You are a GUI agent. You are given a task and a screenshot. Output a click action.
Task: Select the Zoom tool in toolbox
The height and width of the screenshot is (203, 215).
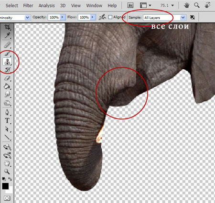tap(7, 171)
